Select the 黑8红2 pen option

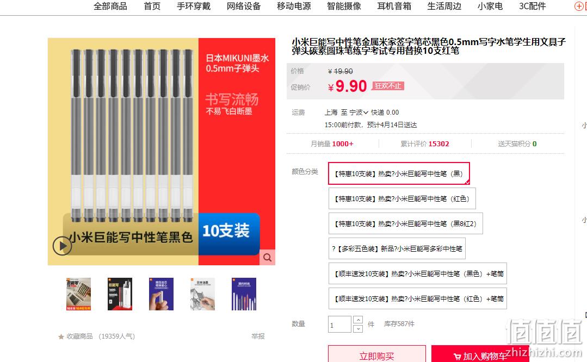point(405,223)
